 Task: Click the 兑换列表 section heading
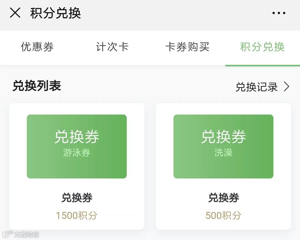[x=37, y=86]
